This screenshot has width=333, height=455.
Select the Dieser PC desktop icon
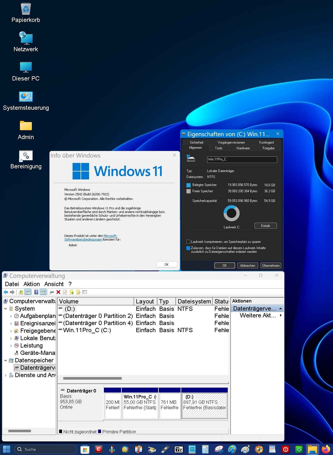pyautogui.click(x=26, y=71)
